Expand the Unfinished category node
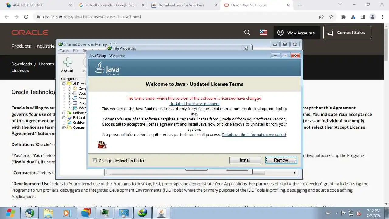This screenshot has height=219, width=389. click(x=64, y=113)
